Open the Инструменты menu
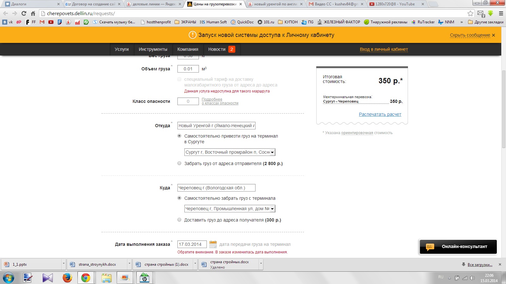 click(x=153, y=49)
